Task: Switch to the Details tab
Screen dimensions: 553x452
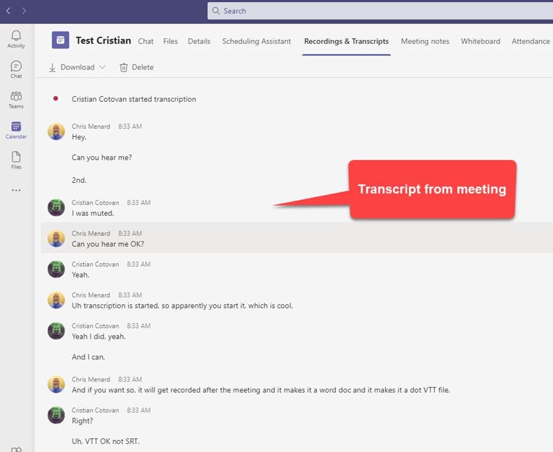Action: [198, 41]
